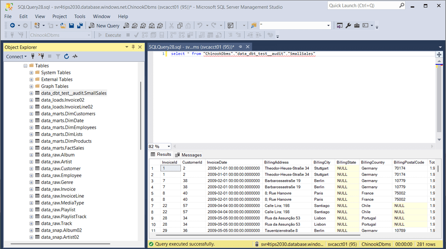This screenshot has height=249, width=446.
Task: Pin the Object Explorer panel (auto hide)
Action: tap(133, 47)
